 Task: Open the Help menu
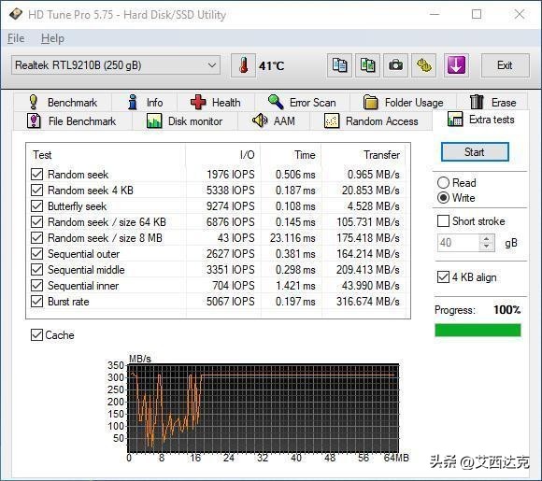click(x=52, y=38)
